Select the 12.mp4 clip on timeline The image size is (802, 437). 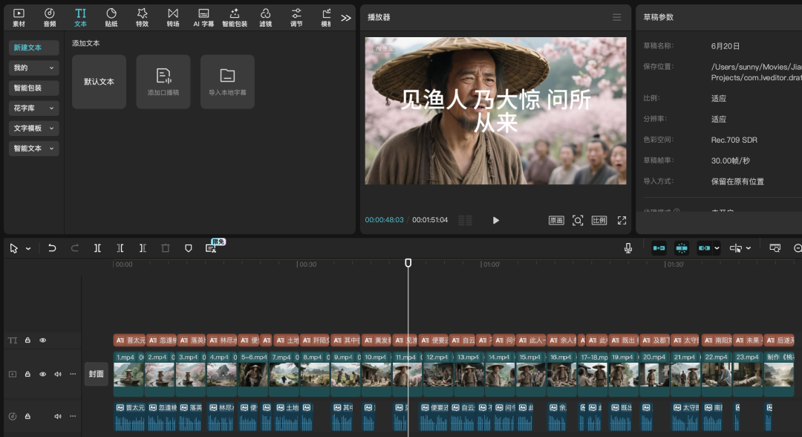(438, 374)
